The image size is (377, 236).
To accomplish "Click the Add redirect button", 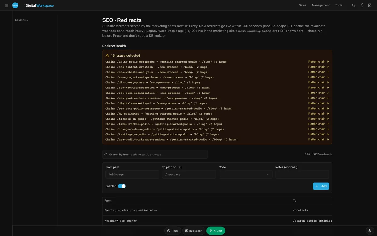I will point(321,186).
